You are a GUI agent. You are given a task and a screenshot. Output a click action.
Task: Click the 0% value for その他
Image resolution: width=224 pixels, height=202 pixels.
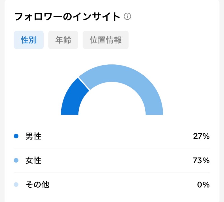pos(204,185)
